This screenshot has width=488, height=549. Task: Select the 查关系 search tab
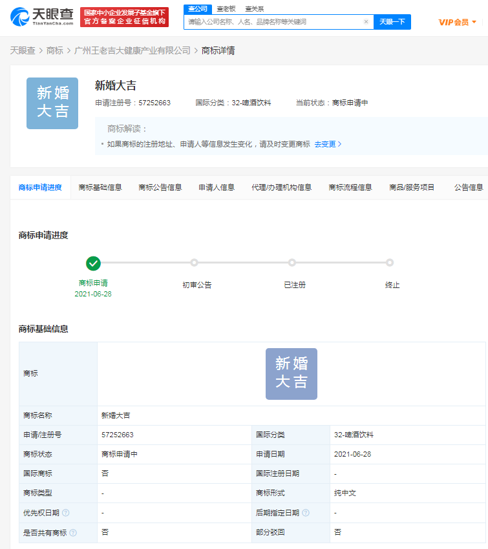pyautogui.click(x=254, y=9)
